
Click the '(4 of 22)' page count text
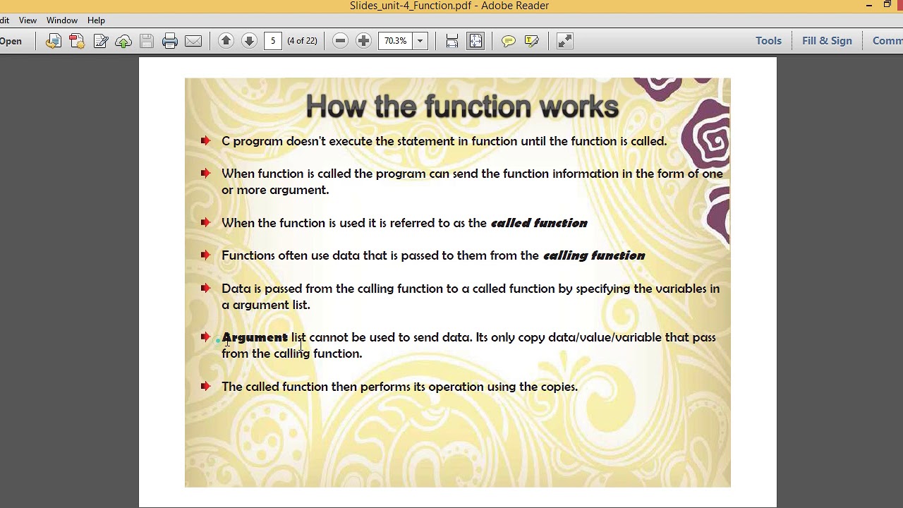click(x=302, y=41)
